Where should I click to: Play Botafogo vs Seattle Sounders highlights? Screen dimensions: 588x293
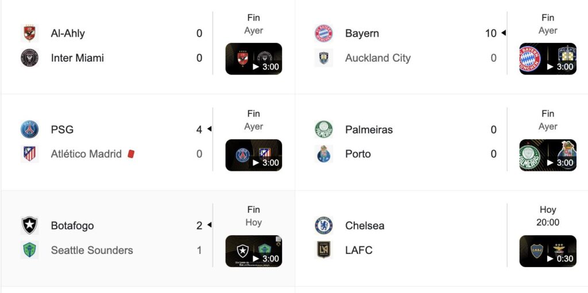[x=254, y=251]
